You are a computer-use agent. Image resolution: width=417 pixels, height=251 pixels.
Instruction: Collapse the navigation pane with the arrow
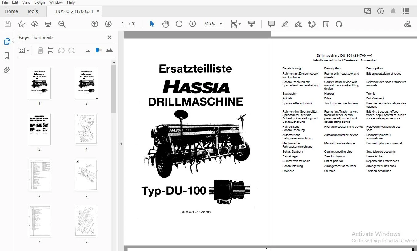click(x=121, y=144)
